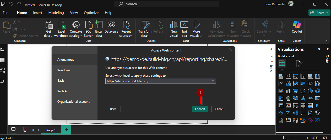Select the Power Automate visual
This screenshot has width=331, height=140.
click(318, 120)
